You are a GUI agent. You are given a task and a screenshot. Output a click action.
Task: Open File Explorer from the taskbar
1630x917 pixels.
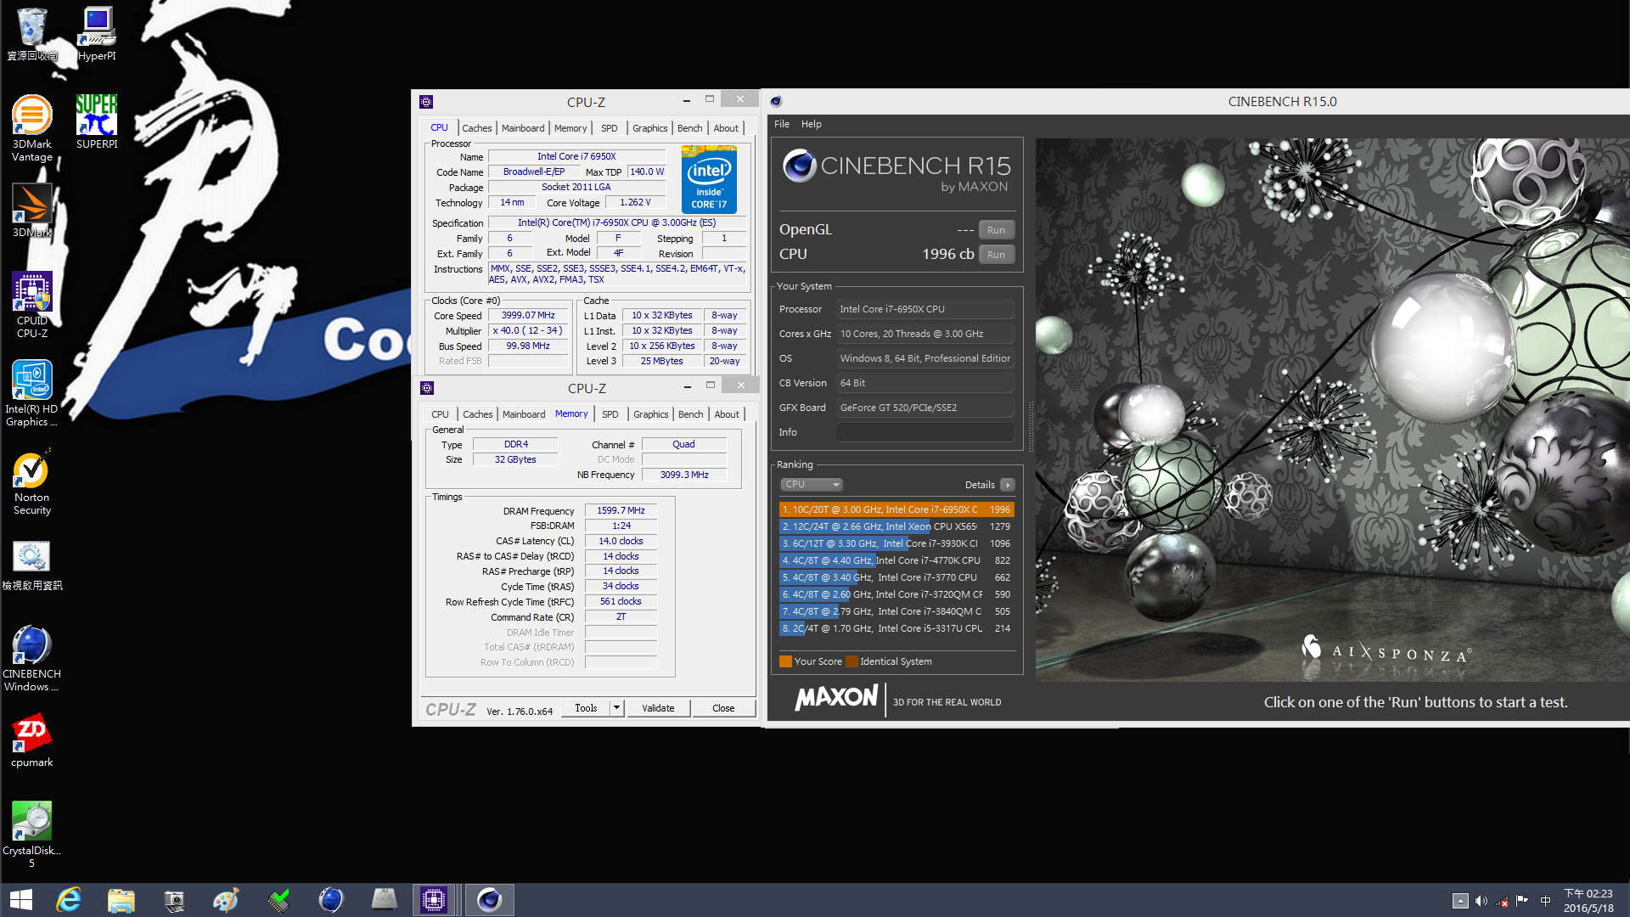click(121, 900)
